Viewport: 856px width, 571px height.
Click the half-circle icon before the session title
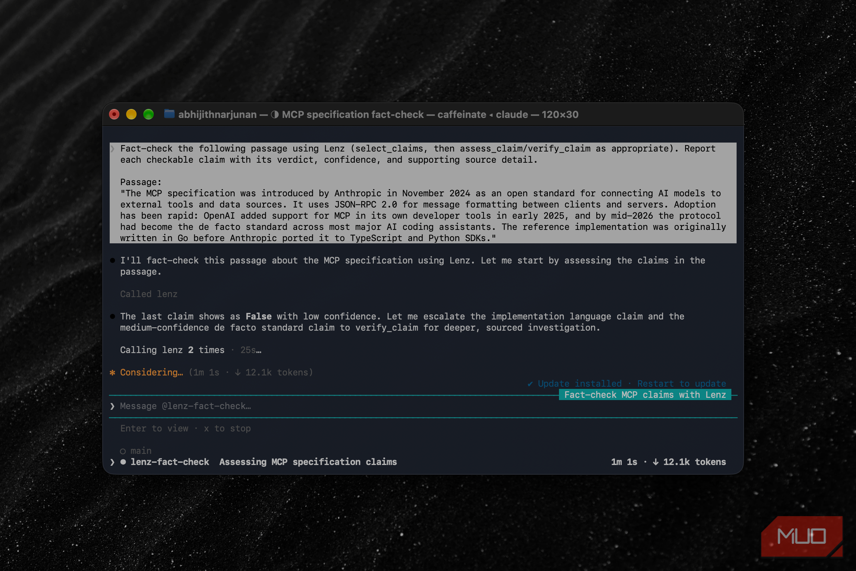pyautogui.click(x=275, y=115)
